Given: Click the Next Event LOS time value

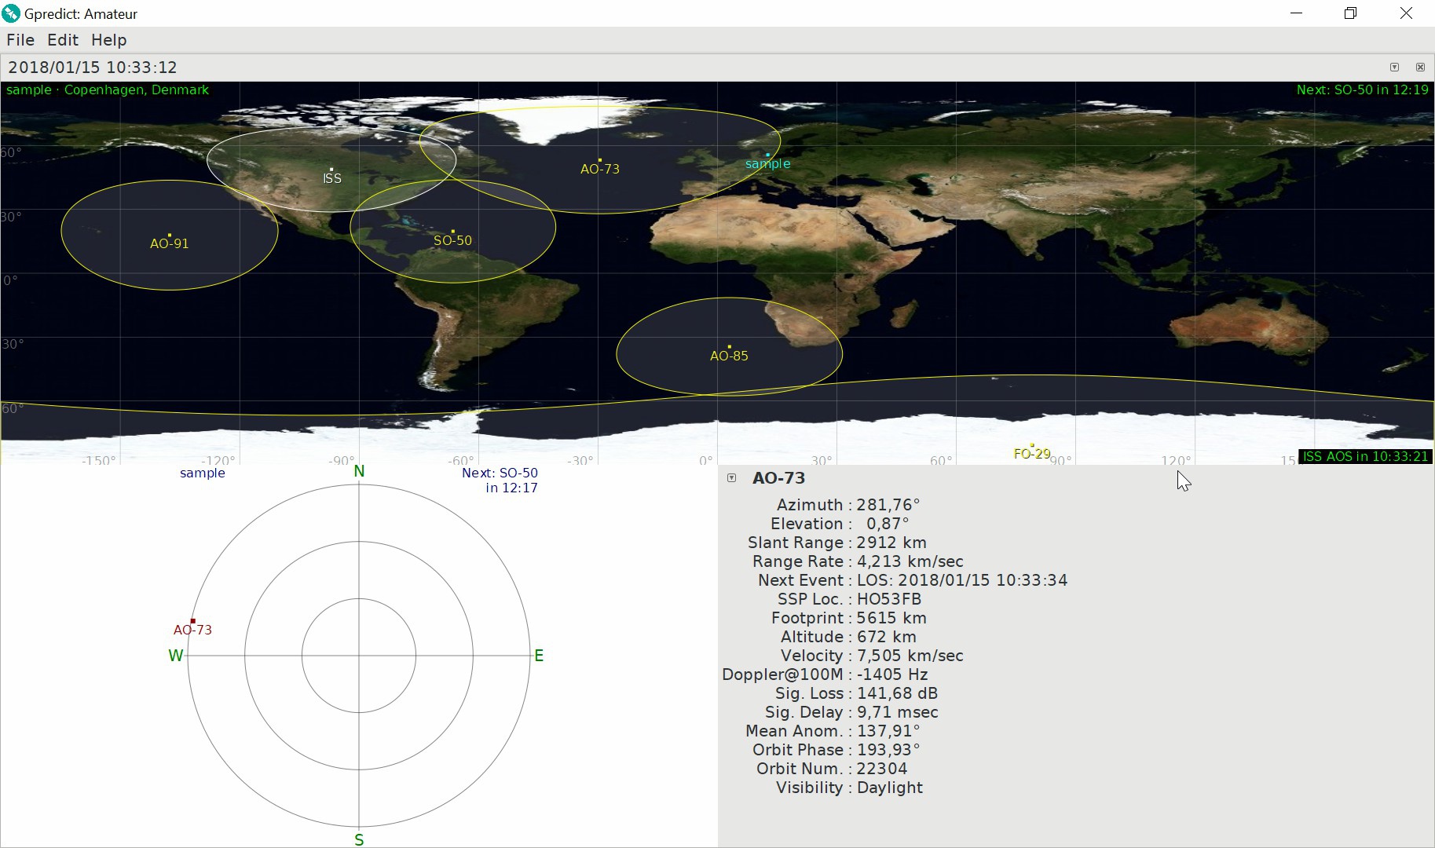Looking at the screenshot, I should point(962,580).
